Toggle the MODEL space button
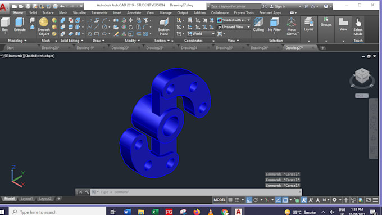Viewport: 382px width, 215px height. [220, 200]
